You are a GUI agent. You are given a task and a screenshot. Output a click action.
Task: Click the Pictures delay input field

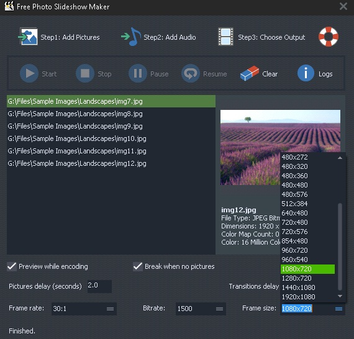(x=99, y=286)
